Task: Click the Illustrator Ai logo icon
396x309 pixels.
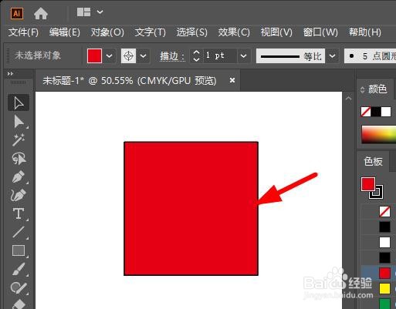Action: click(x=17, y=13)
